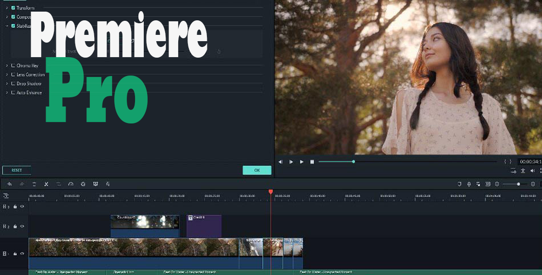
Task: Toggle the Stabilization checkbox
Action: coord(13,26)
